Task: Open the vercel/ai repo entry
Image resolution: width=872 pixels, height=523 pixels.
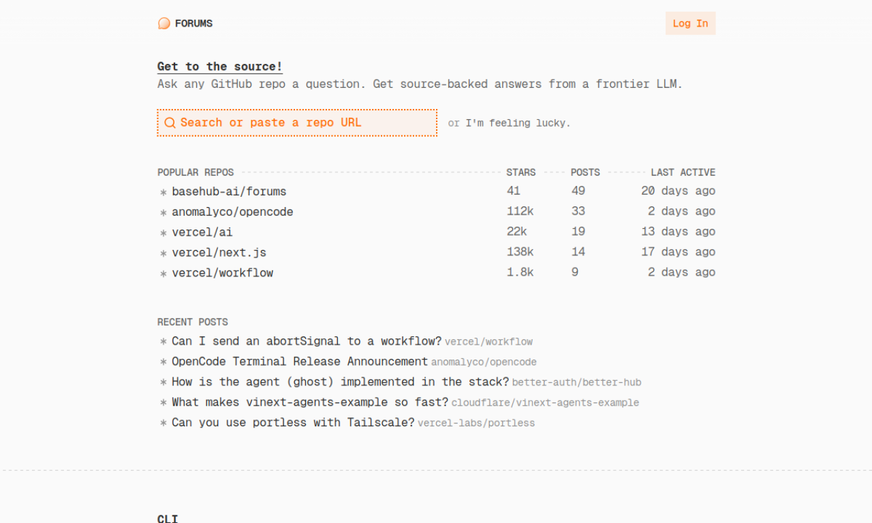Action: (202, 232)
